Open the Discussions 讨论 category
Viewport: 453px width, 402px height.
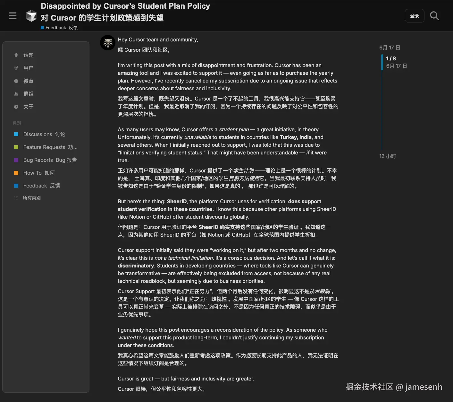[x=43, y=134]
